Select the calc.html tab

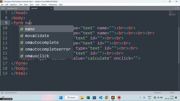(34, 8)
